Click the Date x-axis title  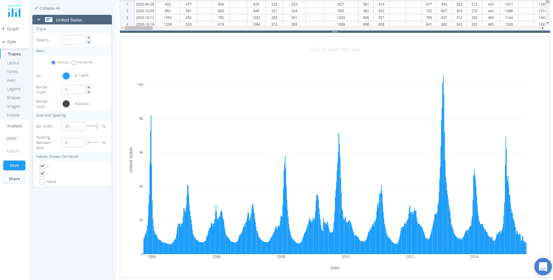pyautogui.click(x=335, y=268)
